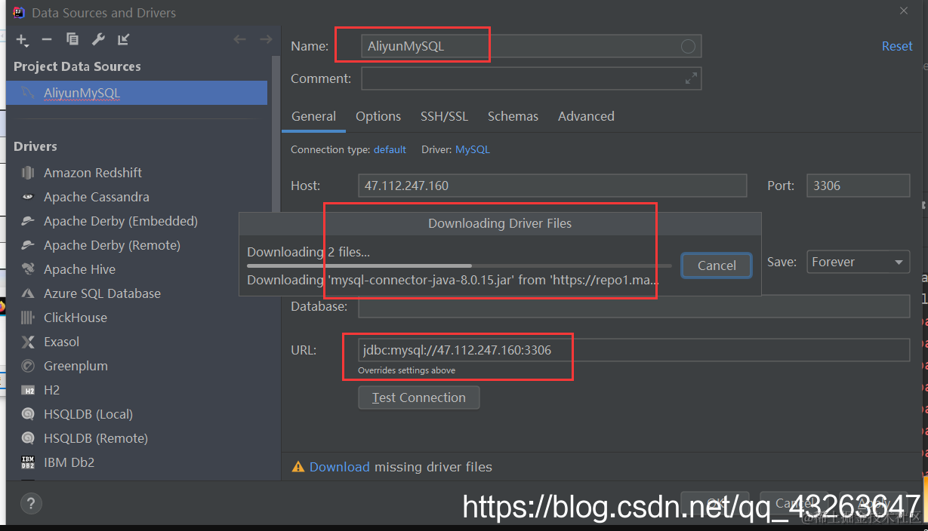Add a new data source with plus icon
Image resolution: width=928 pixels, height=531 pixels.
(22, 39)
